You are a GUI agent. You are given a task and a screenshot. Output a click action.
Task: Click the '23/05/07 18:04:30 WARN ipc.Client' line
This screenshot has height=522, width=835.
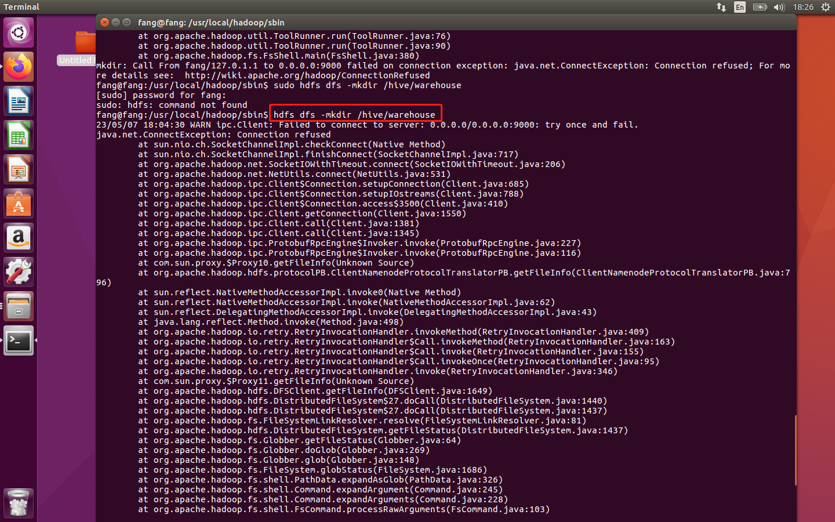coord(367,125)
